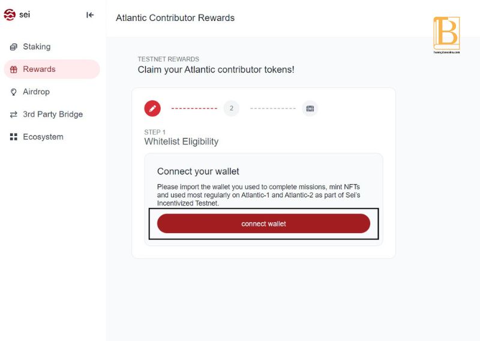Click the Staking coins icon
The width and height of the screenshot is (480, 341).
point(13,47)
